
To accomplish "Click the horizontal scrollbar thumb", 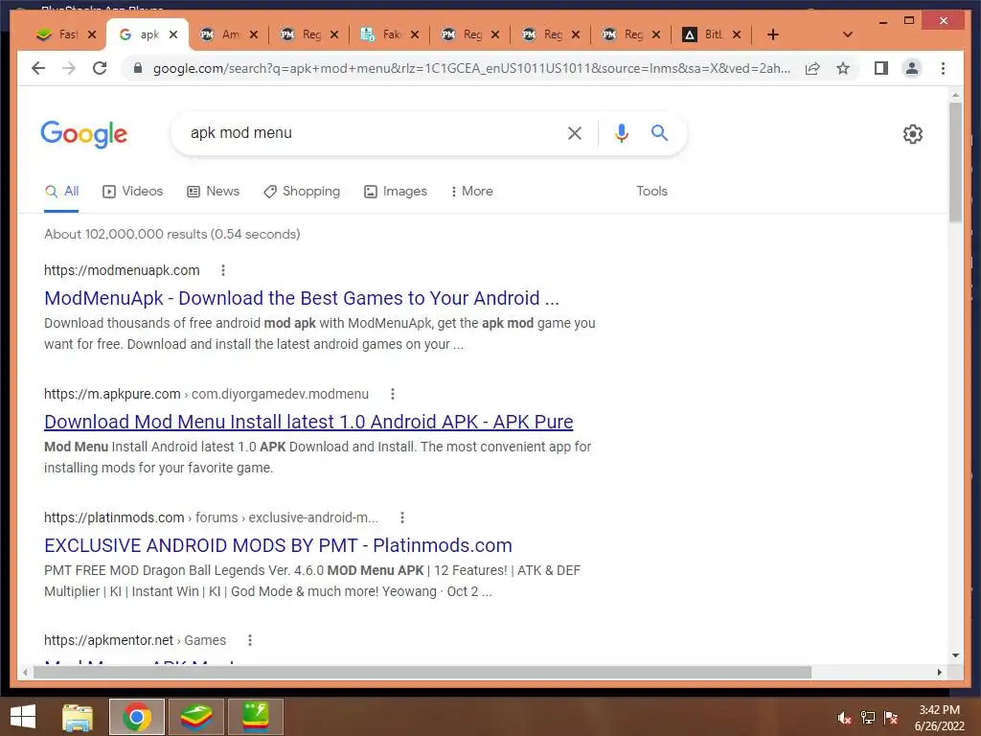I will tap(422, 672).
